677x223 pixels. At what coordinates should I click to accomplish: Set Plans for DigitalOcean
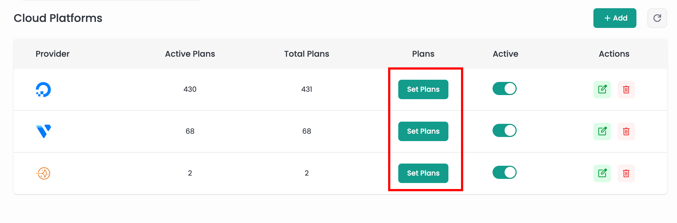(x=423, y=90)
